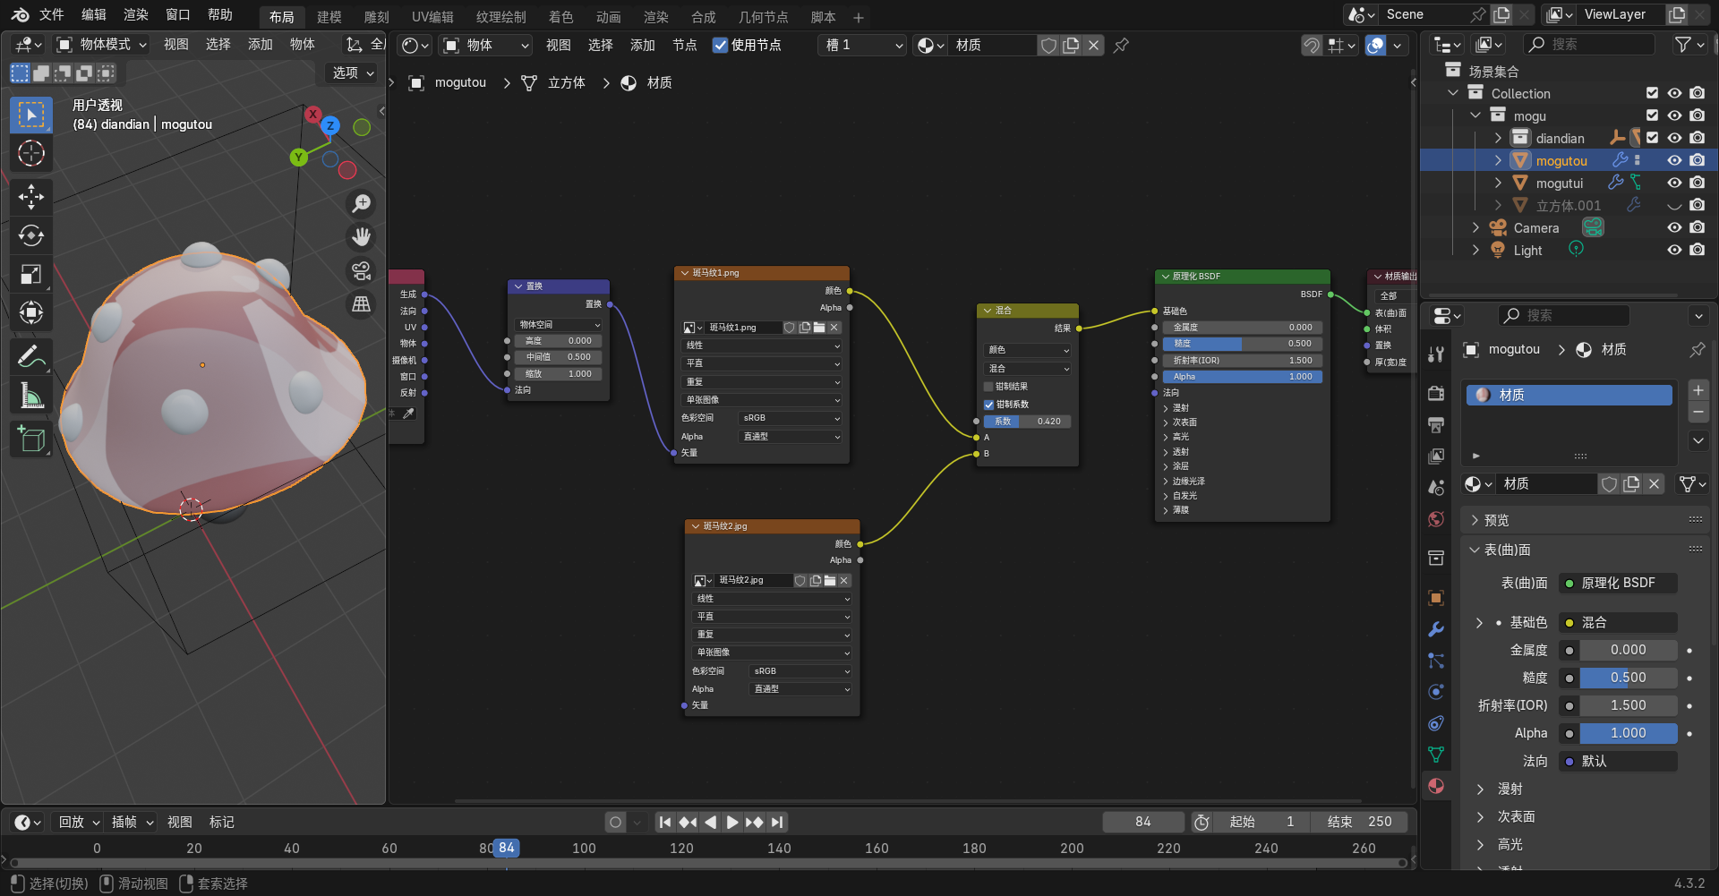Viewport: 1719px width, 896px height.
Task: Activate the Annotate pencil tool
Action: (31, 356)
